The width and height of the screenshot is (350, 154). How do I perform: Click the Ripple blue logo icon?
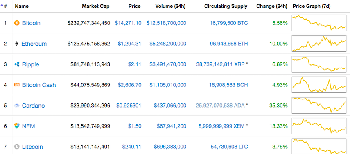[x=17, y=64]
